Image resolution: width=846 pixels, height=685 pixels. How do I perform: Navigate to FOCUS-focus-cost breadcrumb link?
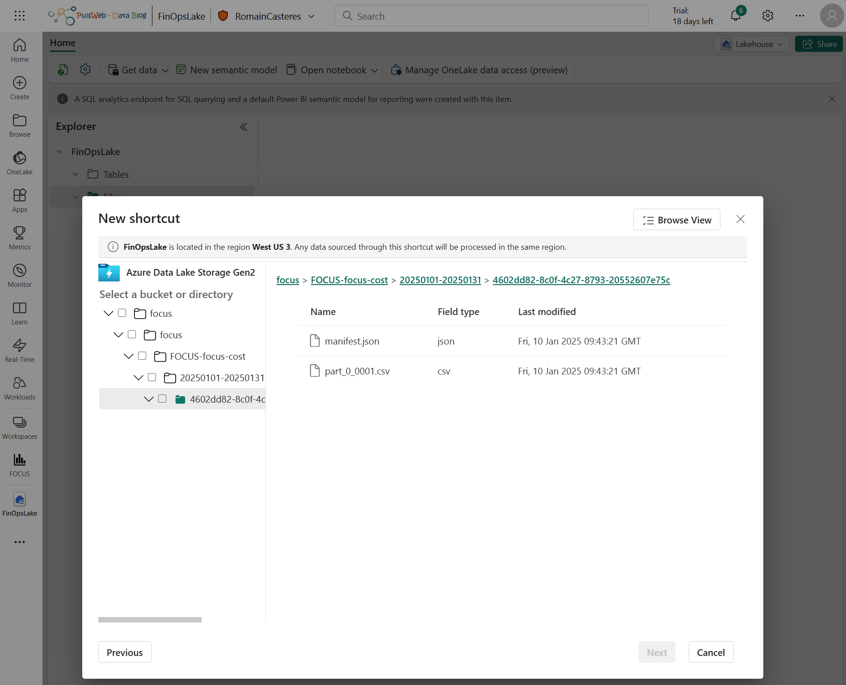pos(349,280)
